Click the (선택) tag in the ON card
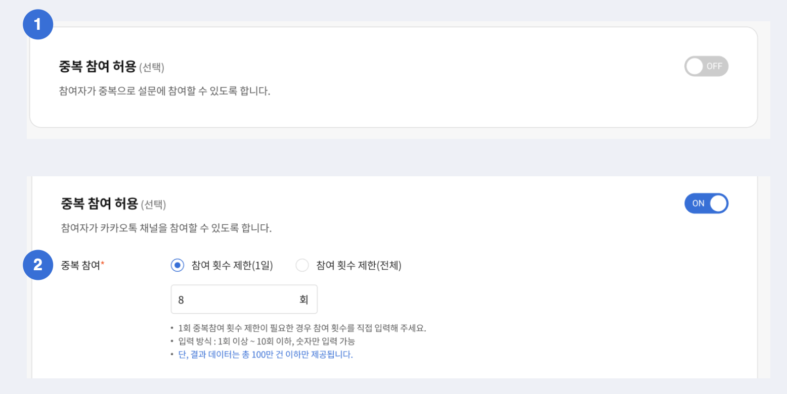This screenshot has height=394, width=787. point(153,205)
